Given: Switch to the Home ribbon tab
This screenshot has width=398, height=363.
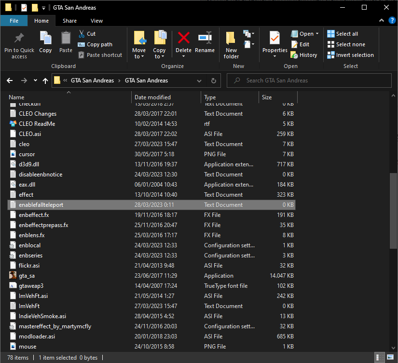Looking at the screenshot, I should pos(41,21).
